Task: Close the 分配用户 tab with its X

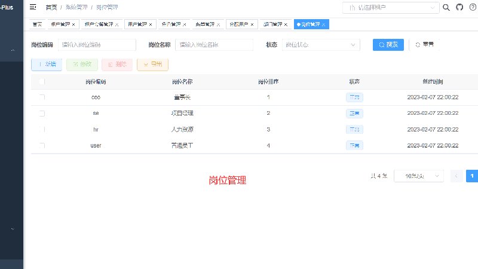Action: (252, 25)
